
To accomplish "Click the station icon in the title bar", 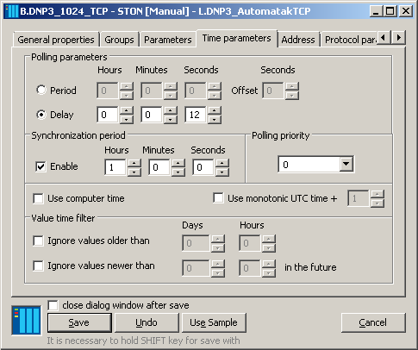I will [12, 11].
